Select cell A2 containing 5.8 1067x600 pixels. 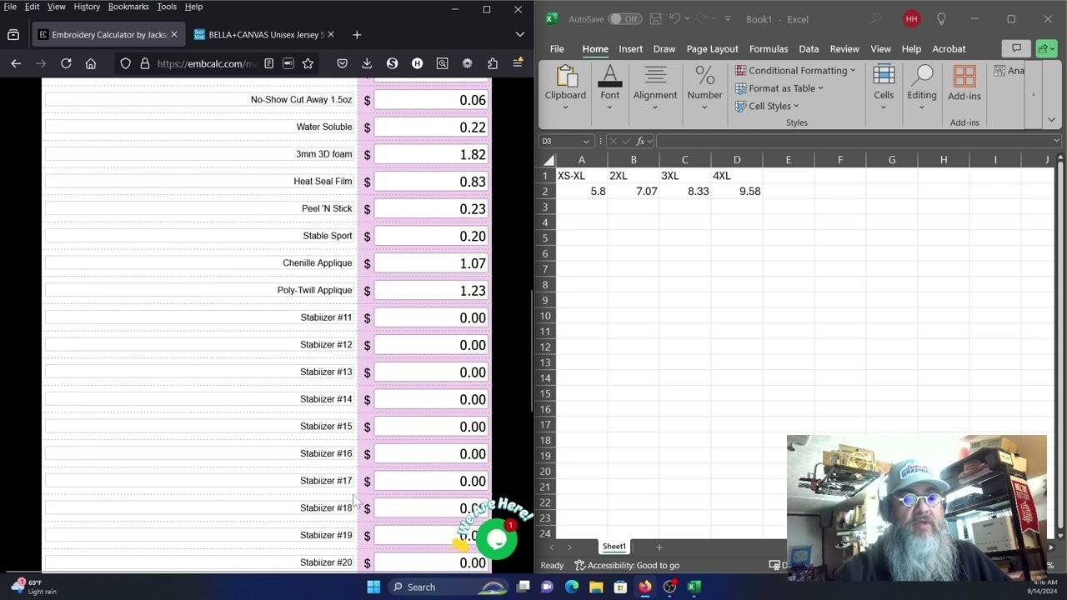point(582,191)
